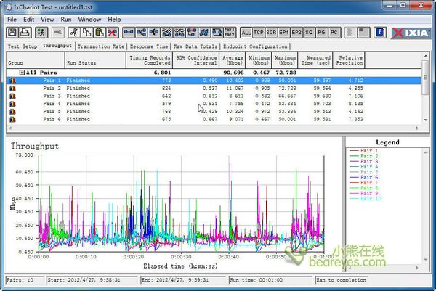Click the IXIA logo button

[411, 33]
